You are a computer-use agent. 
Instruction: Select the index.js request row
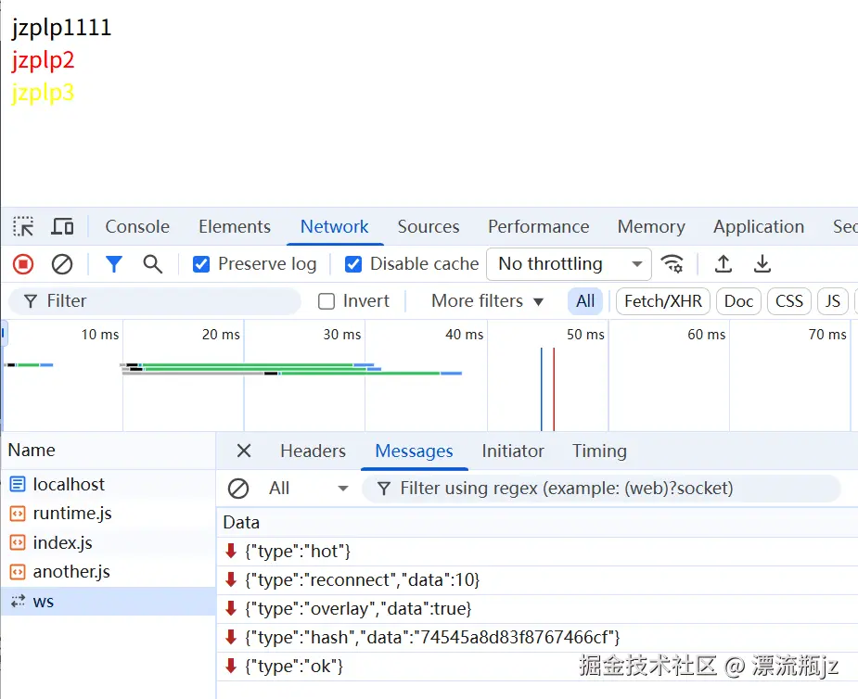click(109, 542)
